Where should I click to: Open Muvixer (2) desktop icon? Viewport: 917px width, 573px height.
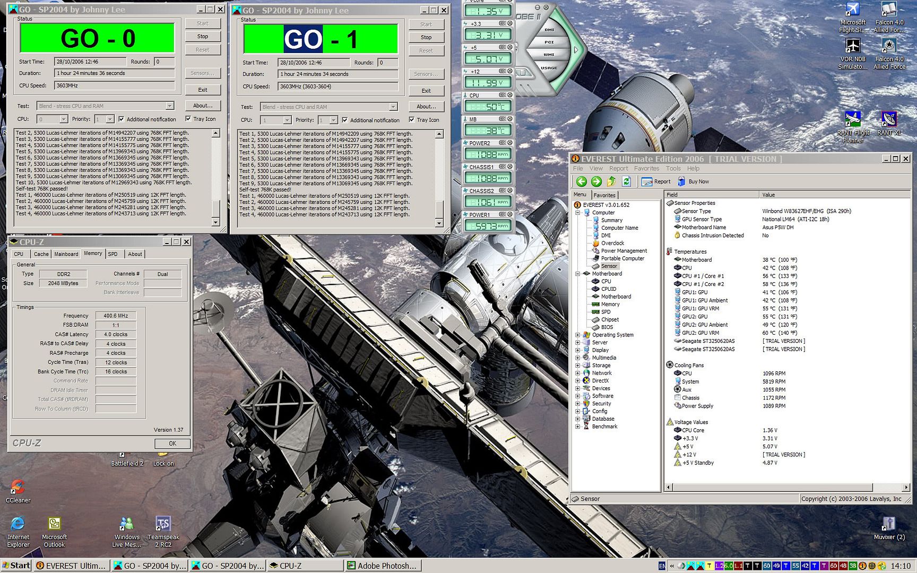click(889, 528)
